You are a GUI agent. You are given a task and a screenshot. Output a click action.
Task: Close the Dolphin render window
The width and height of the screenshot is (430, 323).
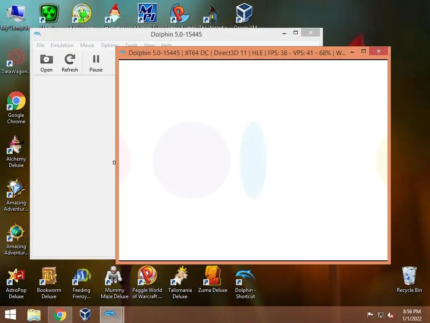point(378,51)
